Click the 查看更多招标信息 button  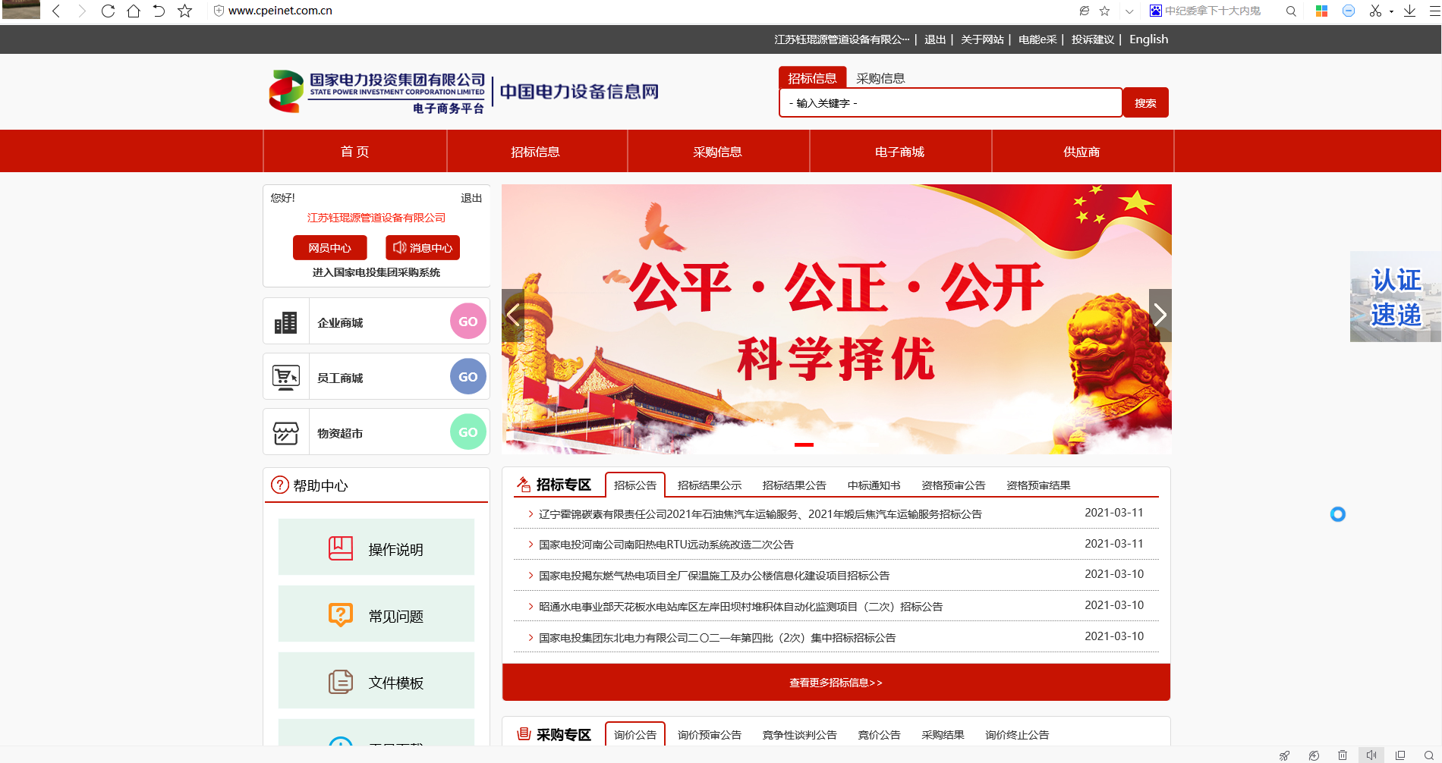tap(836, 682)
